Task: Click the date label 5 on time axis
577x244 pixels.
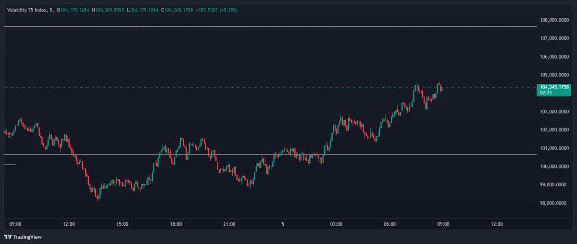Action: tap(283, 224)
